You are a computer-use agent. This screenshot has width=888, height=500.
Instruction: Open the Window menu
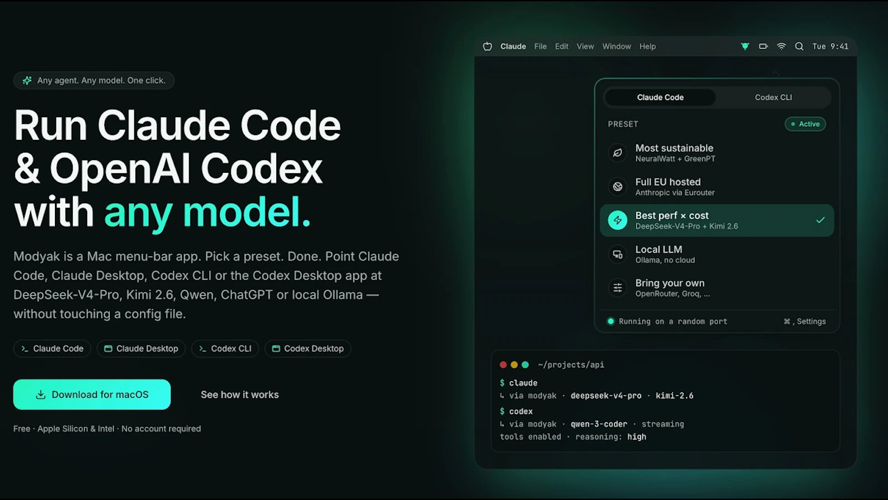coord(617,47)
